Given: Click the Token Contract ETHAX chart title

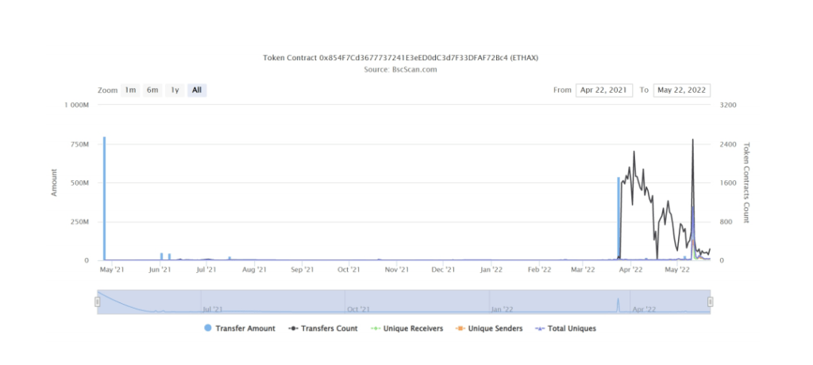Looking at the screenshot, I should tap(400, 58).
